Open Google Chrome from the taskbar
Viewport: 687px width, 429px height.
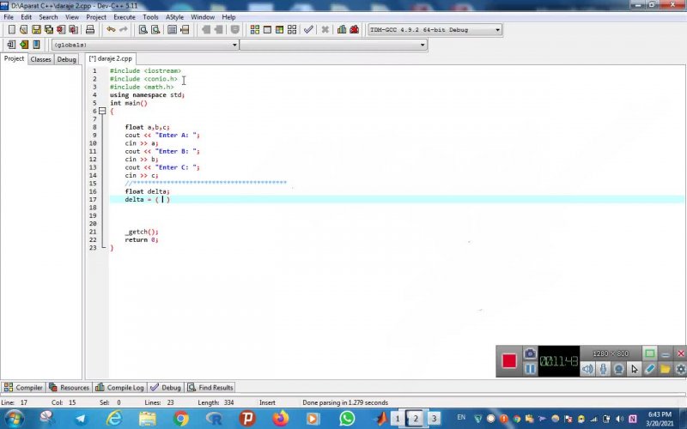pyautogui.click(x=180, y=419)
